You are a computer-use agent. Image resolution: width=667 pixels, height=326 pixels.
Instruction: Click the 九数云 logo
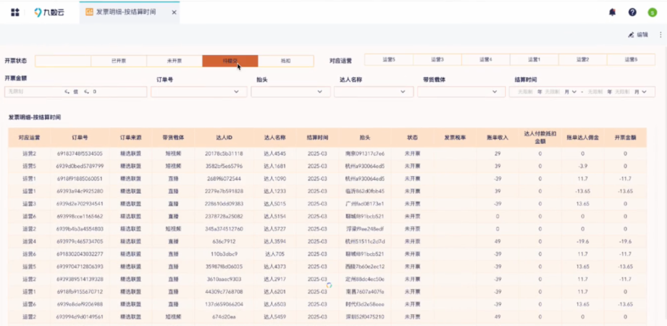(49, 12)
